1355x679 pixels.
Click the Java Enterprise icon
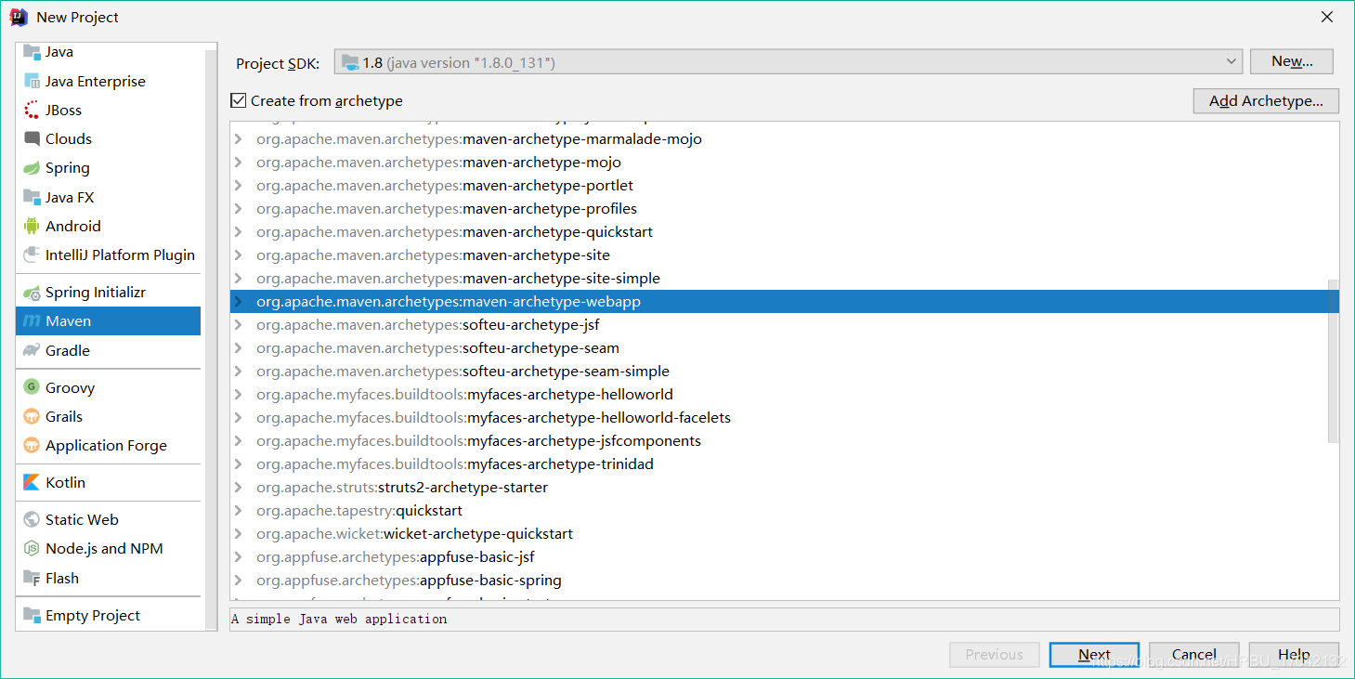click(33, 81)
